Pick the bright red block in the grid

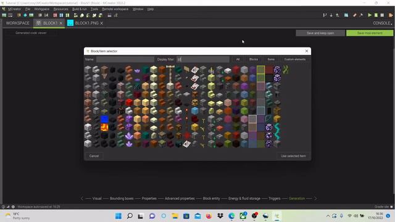point(129,102)
